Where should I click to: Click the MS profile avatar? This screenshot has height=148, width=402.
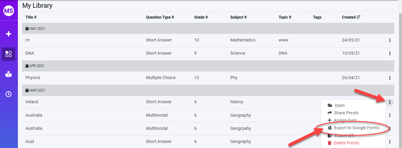click(9, 11)
